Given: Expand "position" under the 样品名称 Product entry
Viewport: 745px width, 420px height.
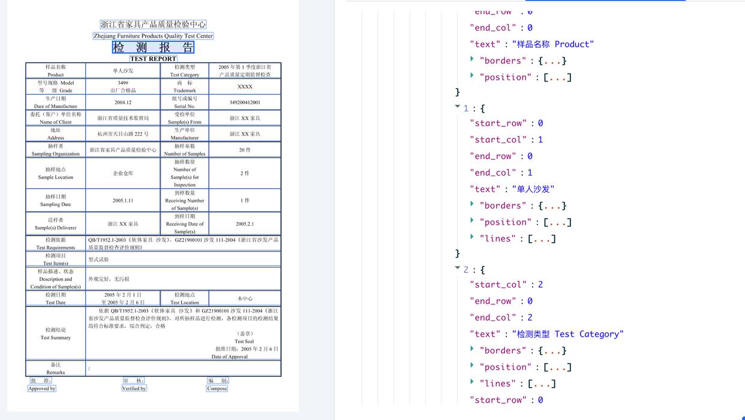Looking at the screenshot, I should coord(472,76).
